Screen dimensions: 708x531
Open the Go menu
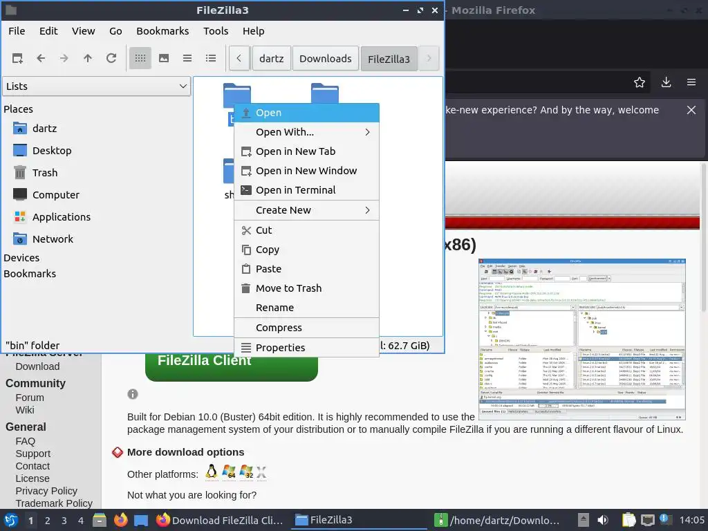click(115, 31)
